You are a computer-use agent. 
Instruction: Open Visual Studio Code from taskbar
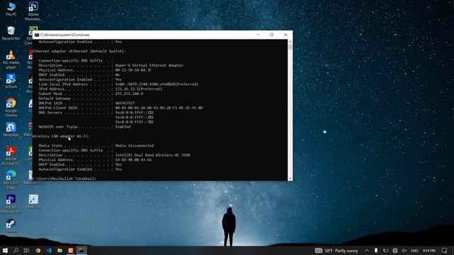(49, 250)
